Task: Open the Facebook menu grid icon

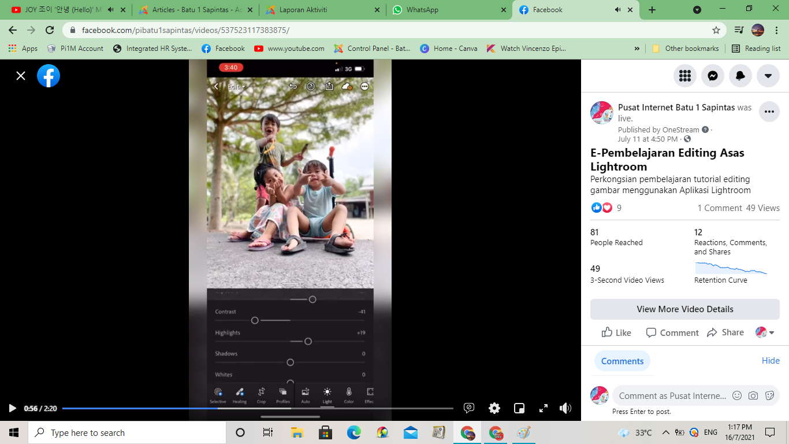Action: coord(685,76)
